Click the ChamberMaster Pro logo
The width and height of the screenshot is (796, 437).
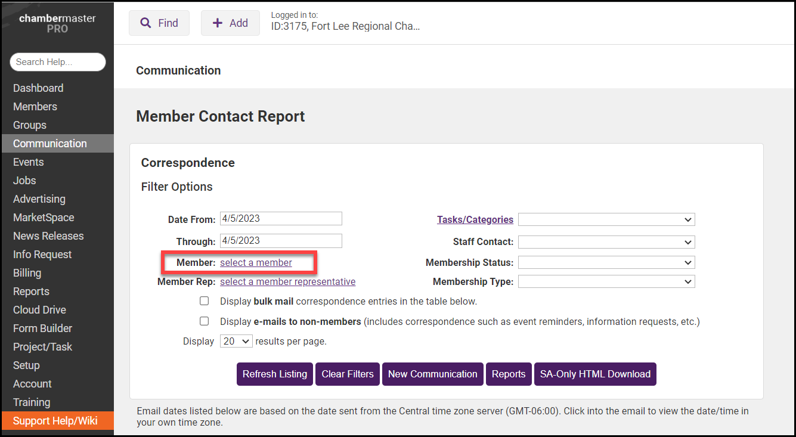[57, 23]
